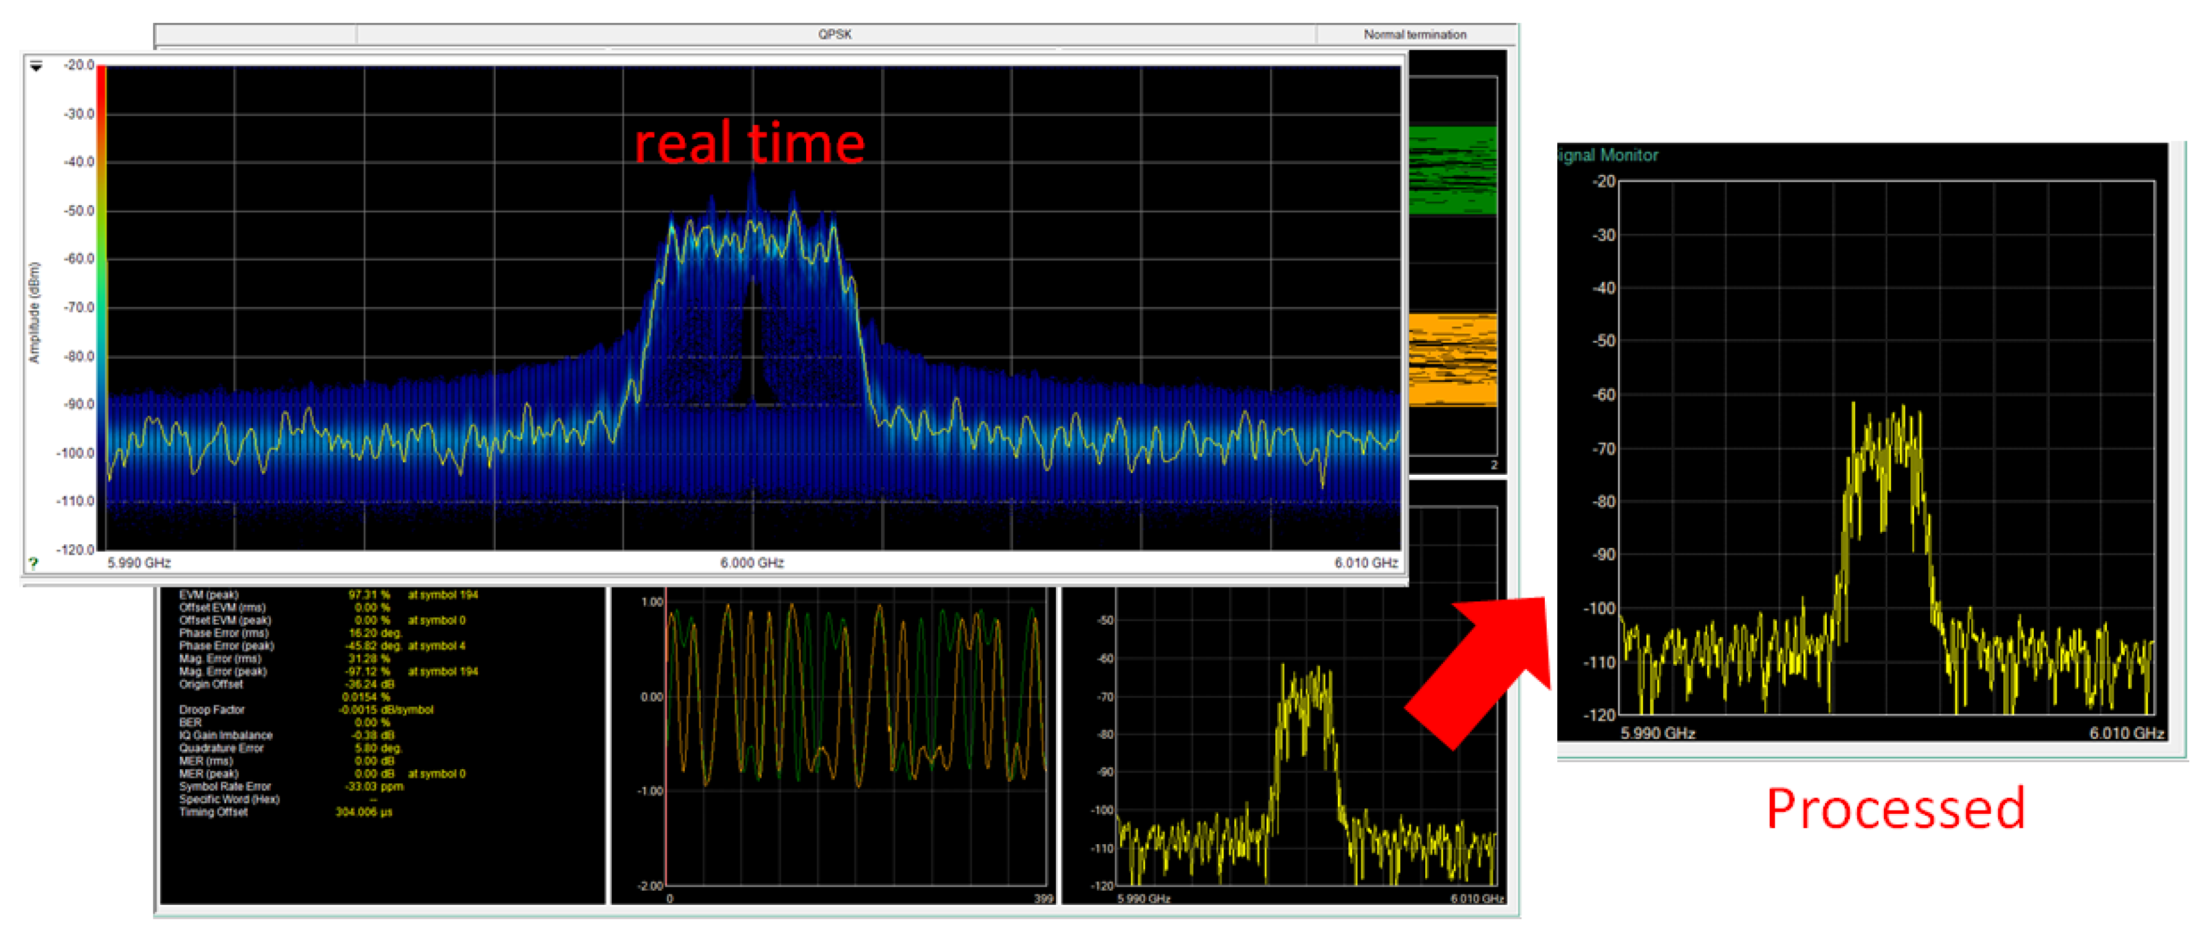This screenshot has width=2206, height=939.
Task: Click the Symbol Rate Error row
Action: (x=224, y=787)
